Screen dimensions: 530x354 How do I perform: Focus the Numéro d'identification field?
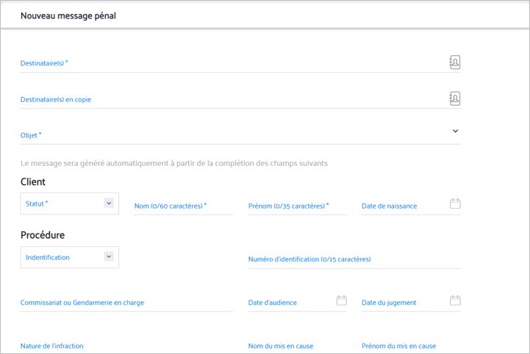point(354,259)
